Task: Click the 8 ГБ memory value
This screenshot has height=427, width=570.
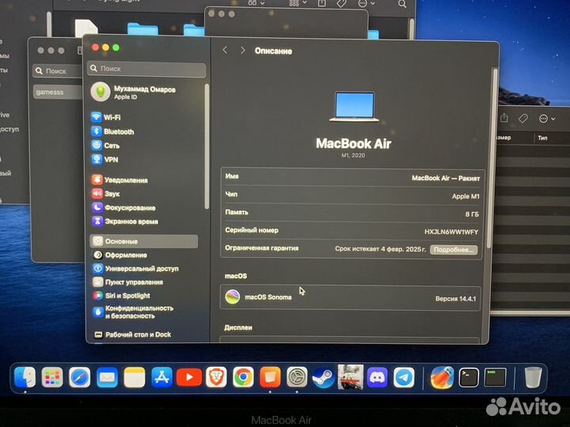Action: point(472,214)
